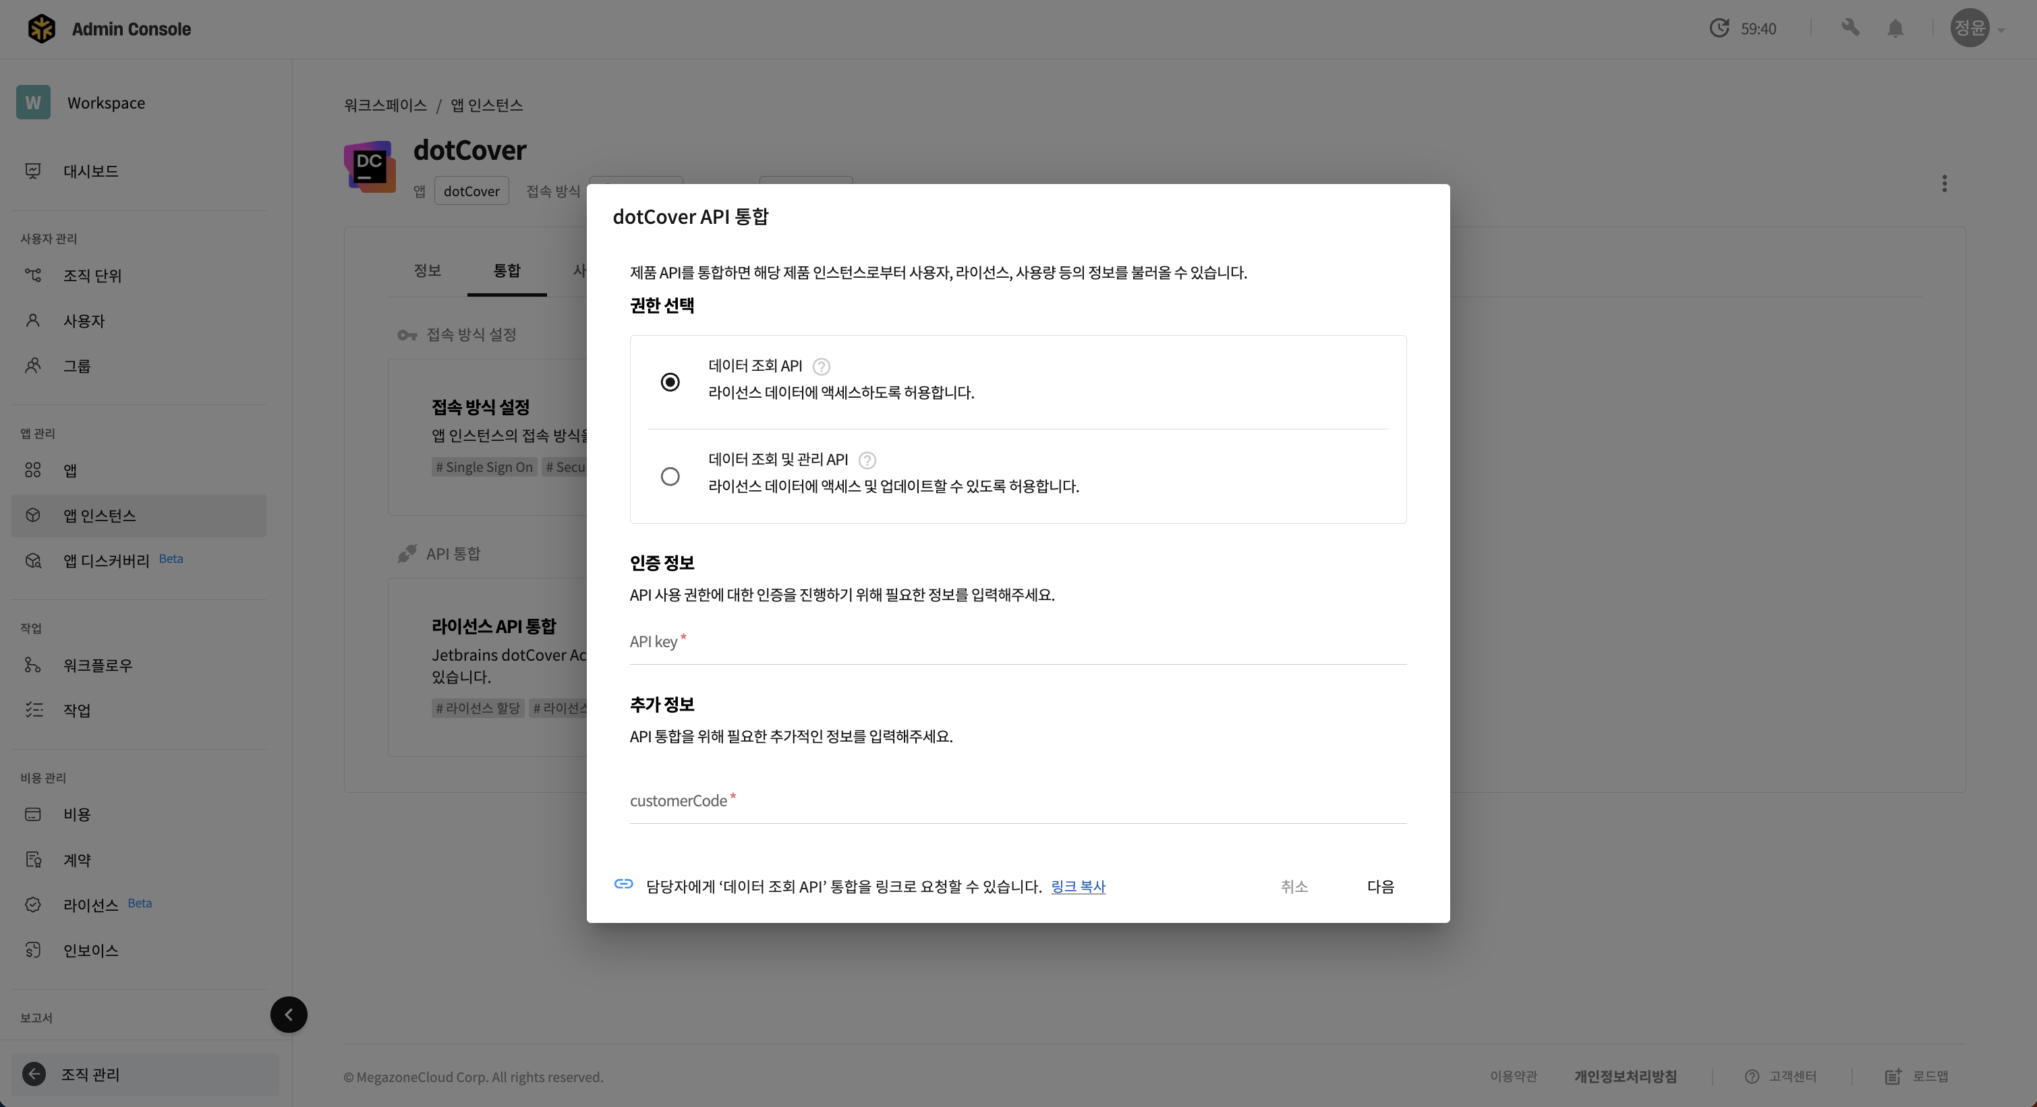The width and height of the screenshot is (2037, 1107).
Task: Switch to the 통합 tab
Action: (x=507, y=270)
